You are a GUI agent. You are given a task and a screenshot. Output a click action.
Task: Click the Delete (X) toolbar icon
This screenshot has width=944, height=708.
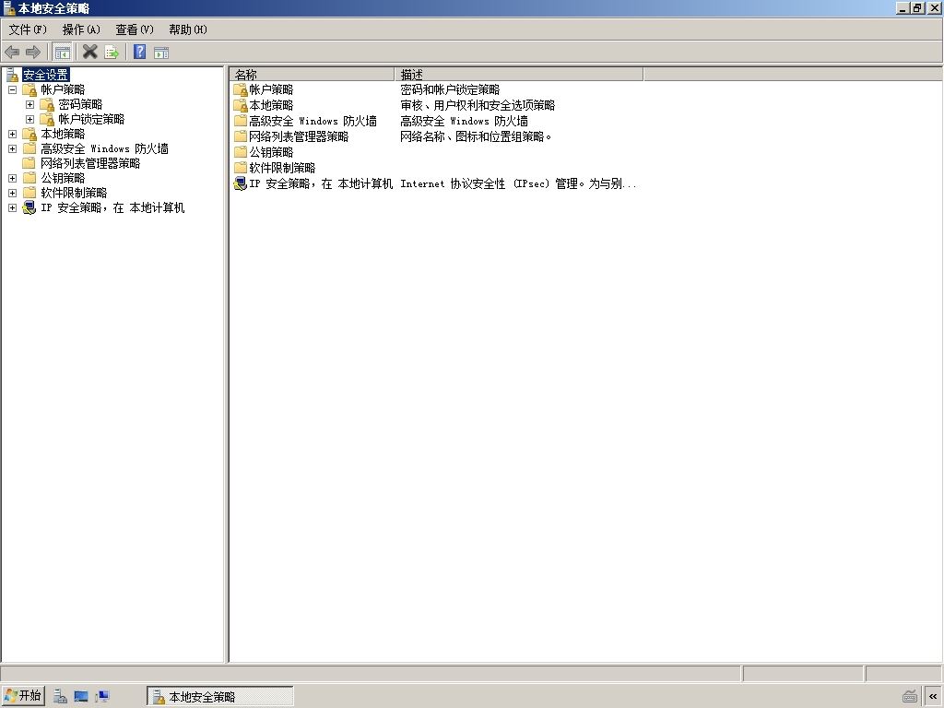[x=89, y=53]
